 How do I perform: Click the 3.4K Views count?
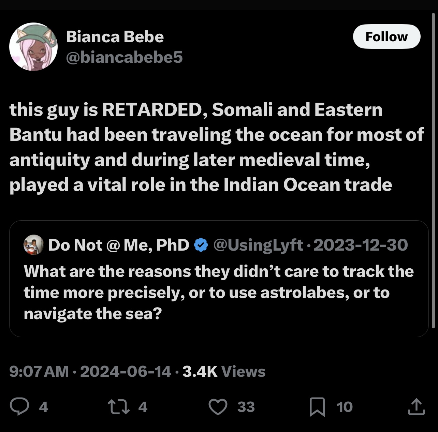[224, 372]
